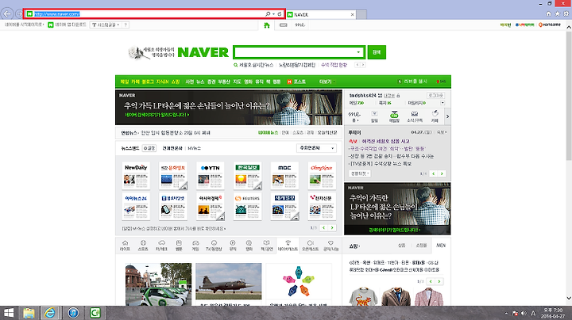Click the volume speaker icon in system tray
Image resolution: width=572 pixels, height=320 pixels.
pos(524,313)
